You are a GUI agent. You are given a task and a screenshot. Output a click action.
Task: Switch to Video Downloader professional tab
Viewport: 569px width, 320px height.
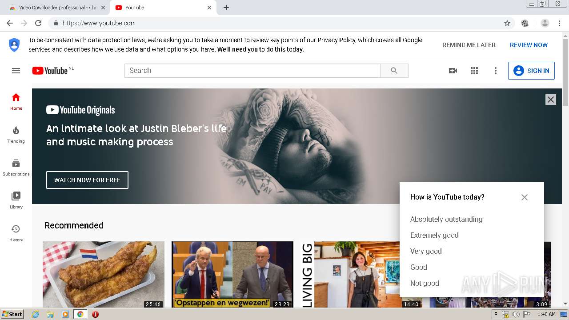57,8
